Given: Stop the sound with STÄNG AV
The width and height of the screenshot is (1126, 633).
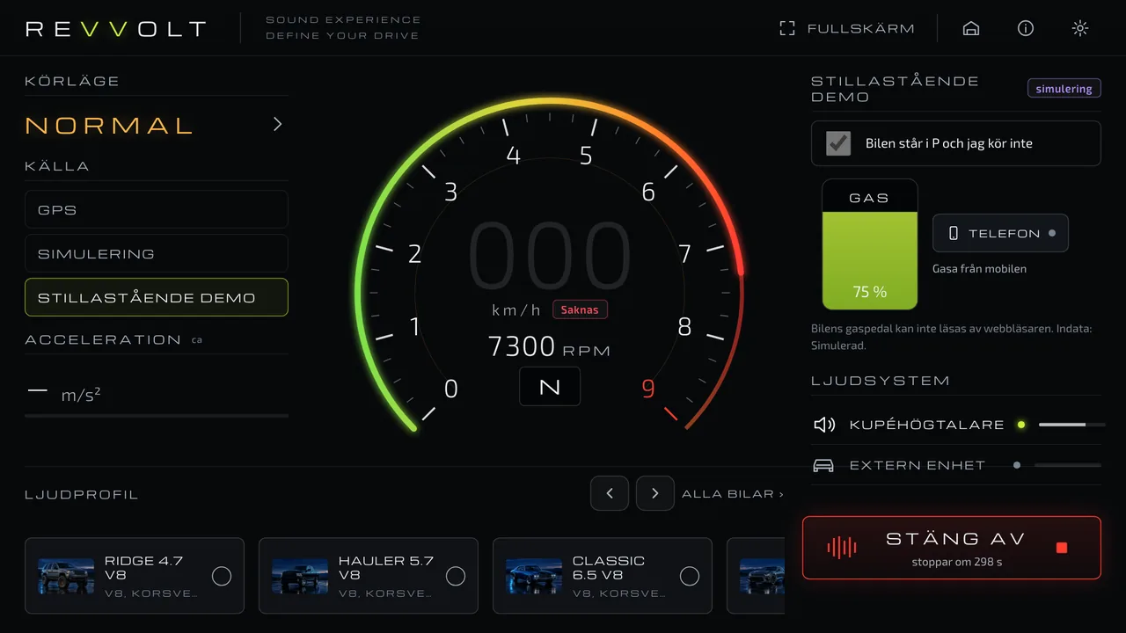Looking at the screenshot, I should click(952, 548).
